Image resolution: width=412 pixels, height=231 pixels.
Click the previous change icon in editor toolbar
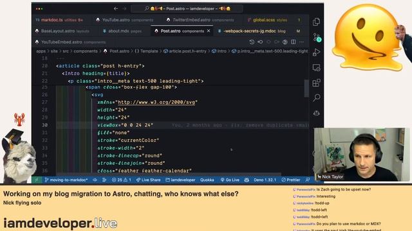(260, 42)
